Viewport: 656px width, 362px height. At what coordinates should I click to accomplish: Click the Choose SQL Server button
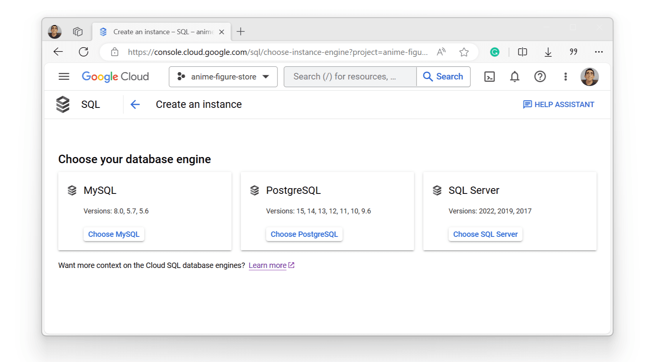(485, 234)
